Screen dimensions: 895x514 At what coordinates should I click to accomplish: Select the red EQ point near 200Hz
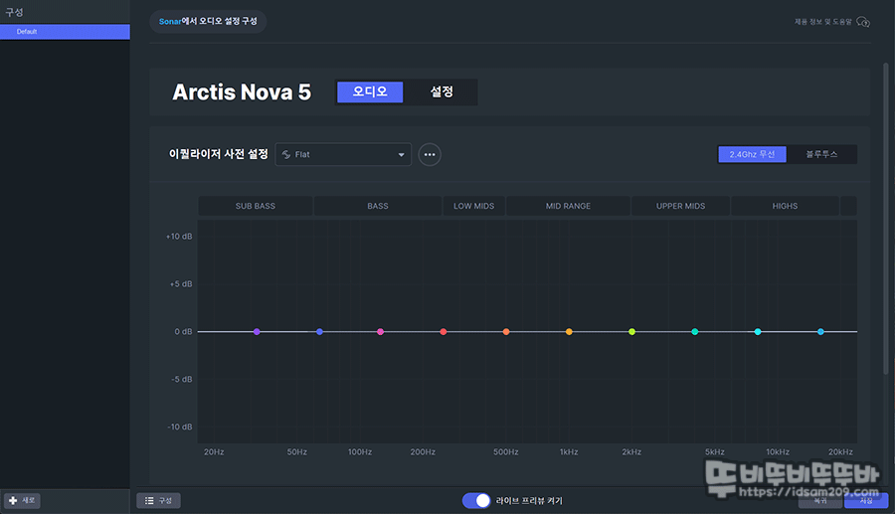point(444,331)
